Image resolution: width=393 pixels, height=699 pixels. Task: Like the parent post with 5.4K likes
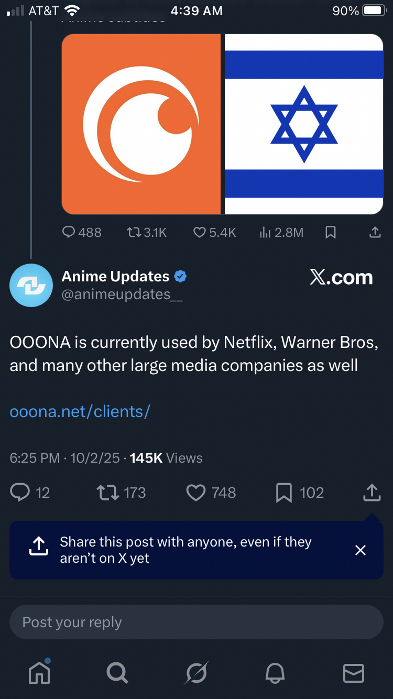click(x=200, y=232)
